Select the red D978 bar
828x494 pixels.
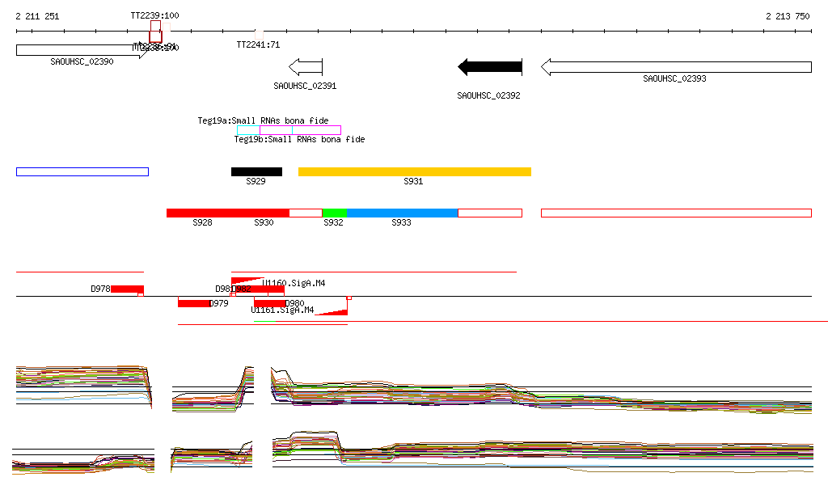127,289
